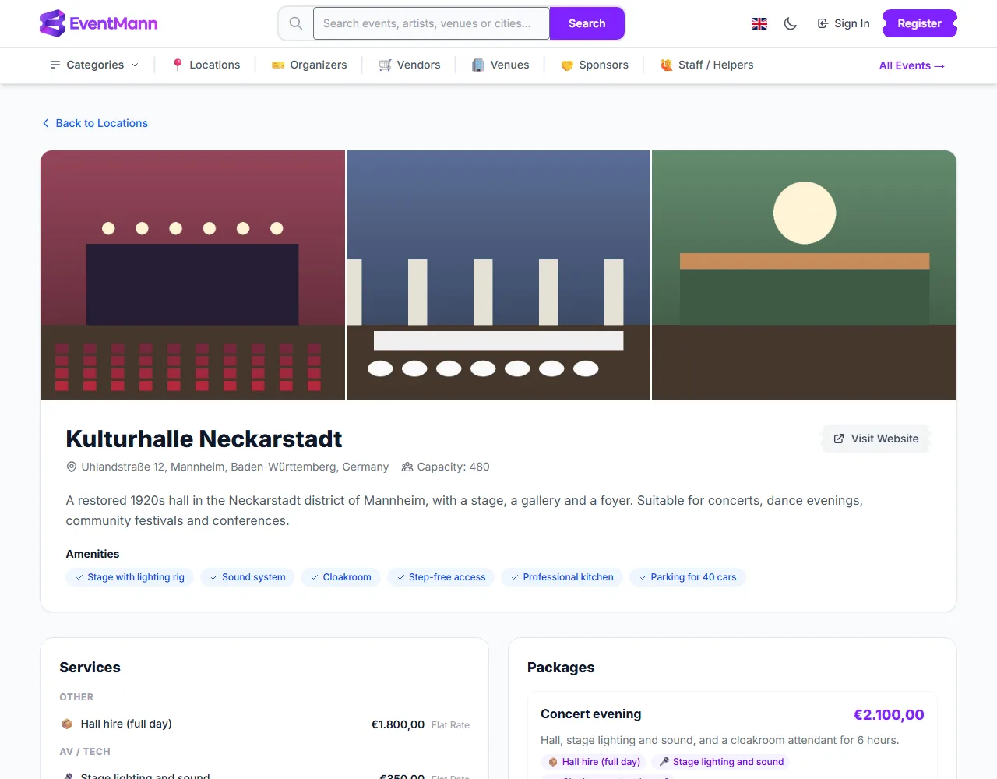The height and width of the screenshot is (779, 997).
Task: Click the Sign In link
Action: [x=844, y=23]
